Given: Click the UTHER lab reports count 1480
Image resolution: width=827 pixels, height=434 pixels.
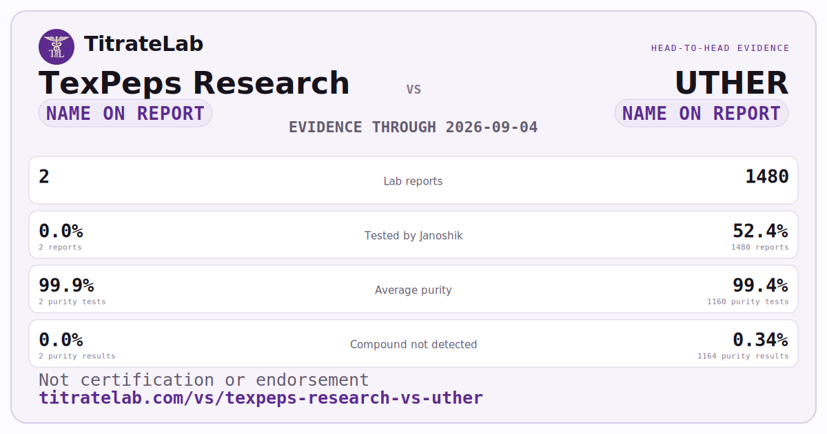Looking at the screenshot, I should (767, 177).
